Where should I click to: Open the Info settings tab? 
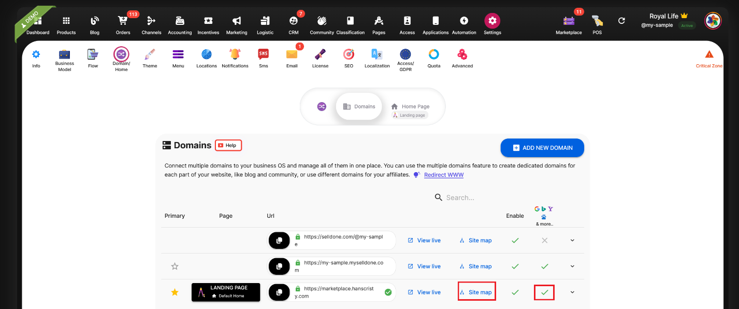(x=36, y=58)
